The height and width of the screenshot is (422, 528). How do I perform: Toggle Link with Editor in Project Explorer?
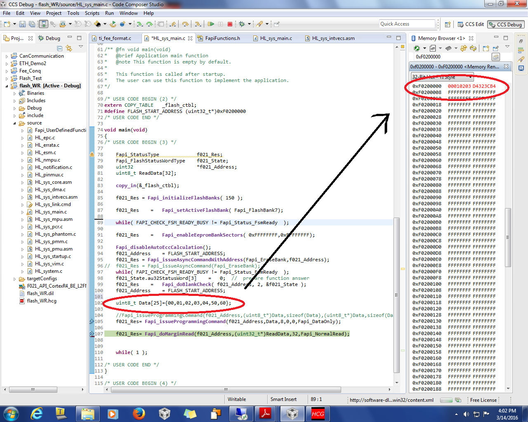(69, 48)
